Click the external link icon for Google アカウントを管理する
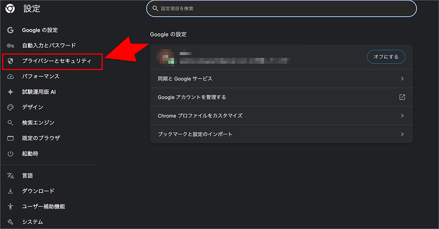 402,97
